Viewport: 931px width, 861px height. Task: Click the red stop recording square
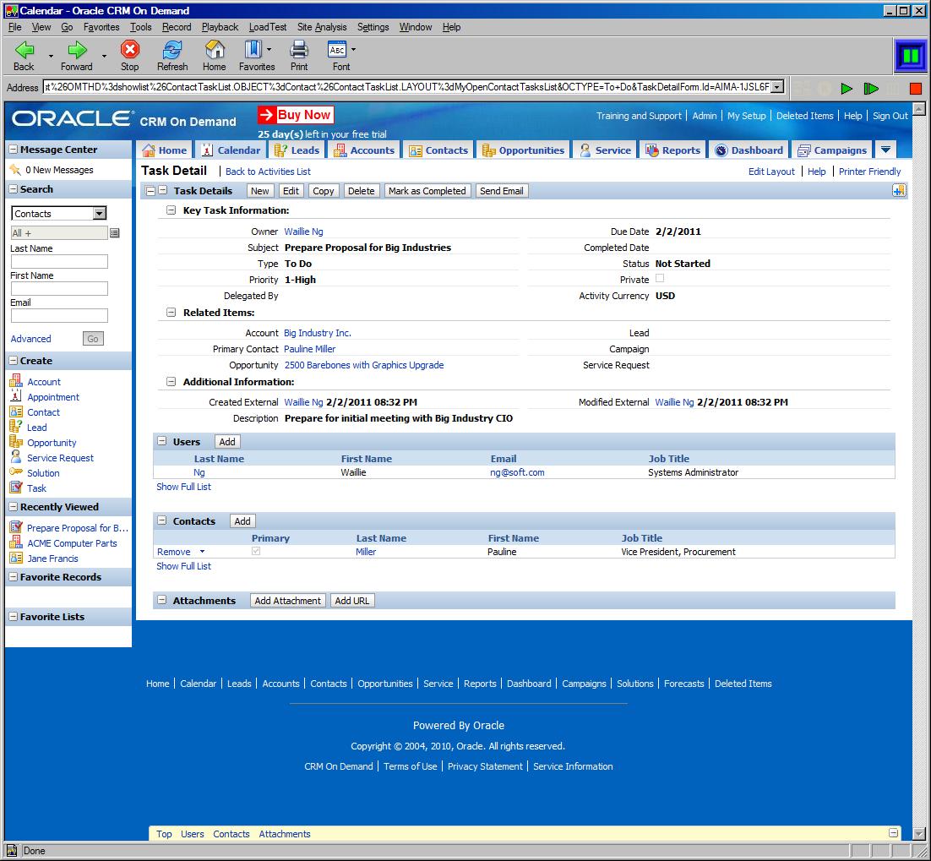click(x=916, y=89)
